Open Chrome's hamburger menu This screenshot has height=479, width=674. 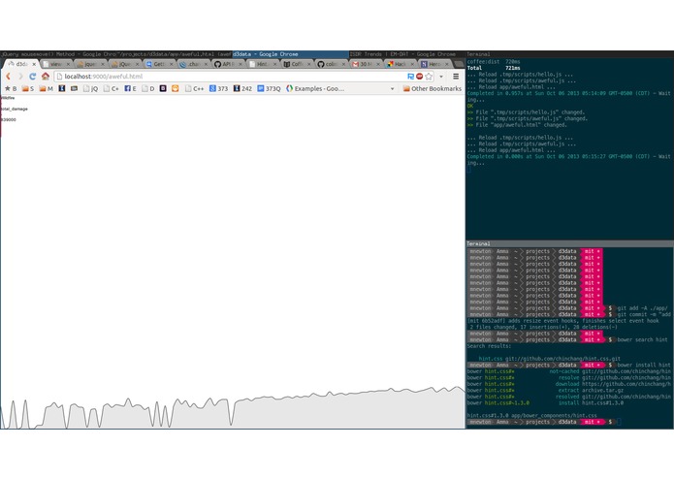[456, 76]
